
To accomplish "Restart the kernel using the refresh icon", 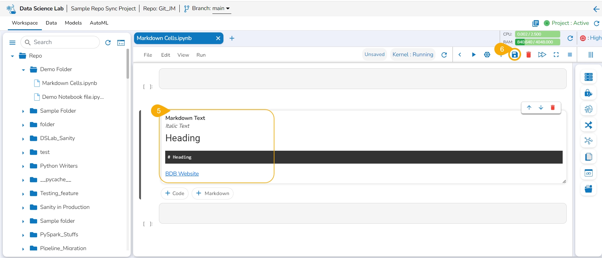I will point(444,55).
